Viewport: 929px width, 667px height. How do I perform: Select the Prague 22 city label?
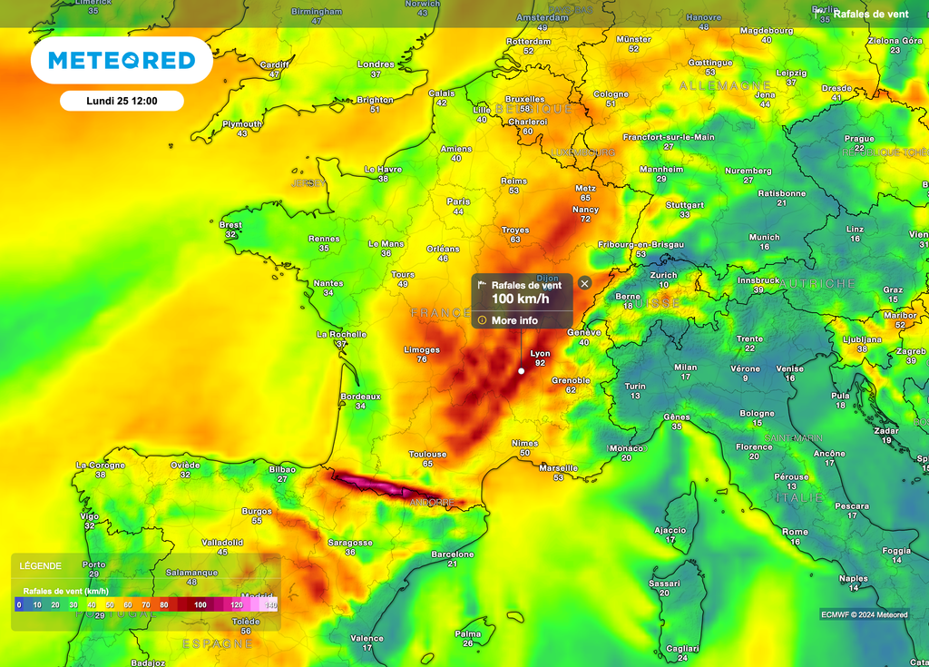[859, 142]
